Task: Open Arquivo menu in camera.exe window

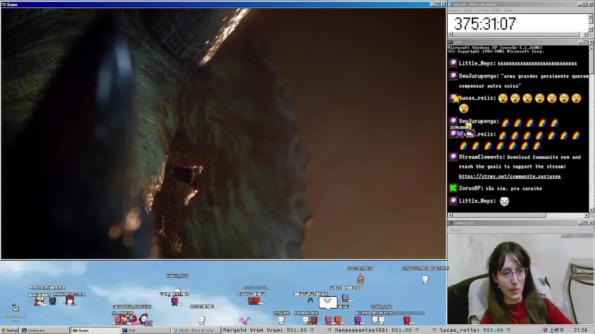Action: click(x=456, y=230)
